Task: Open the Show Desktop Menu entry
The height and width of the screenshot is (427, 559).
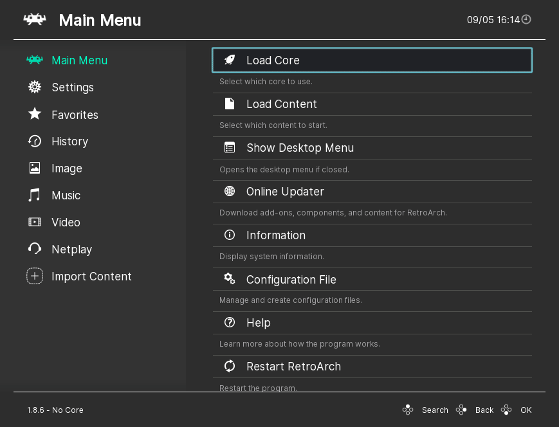Action: [300, 148]
